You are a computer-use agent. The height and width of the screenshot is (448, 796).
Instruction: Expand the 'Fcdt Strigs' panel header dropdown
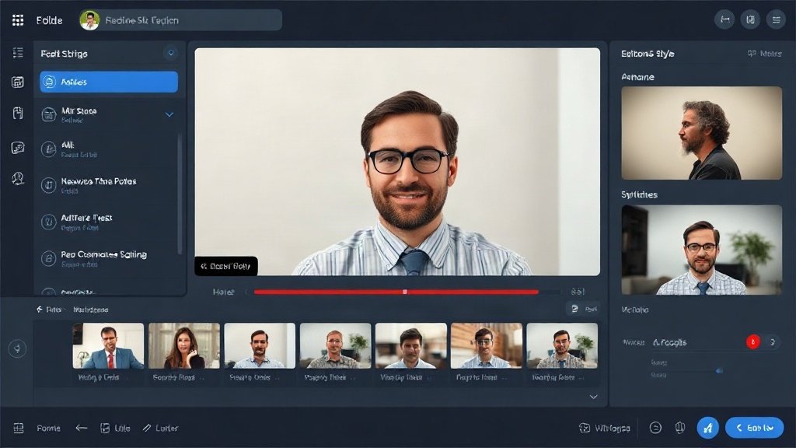171,54
